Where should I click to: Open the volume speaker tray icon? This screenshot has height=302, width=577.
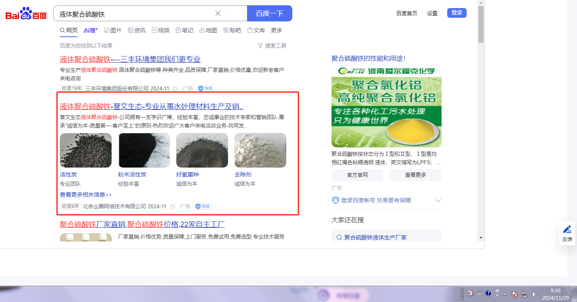click(x=534, y=294)
